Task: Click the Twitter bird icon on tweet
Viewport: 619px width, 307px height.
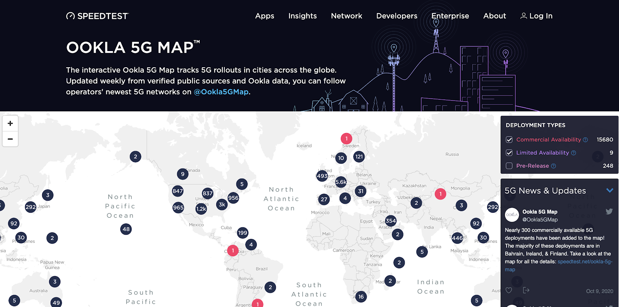Action: [x=609, y=211]
